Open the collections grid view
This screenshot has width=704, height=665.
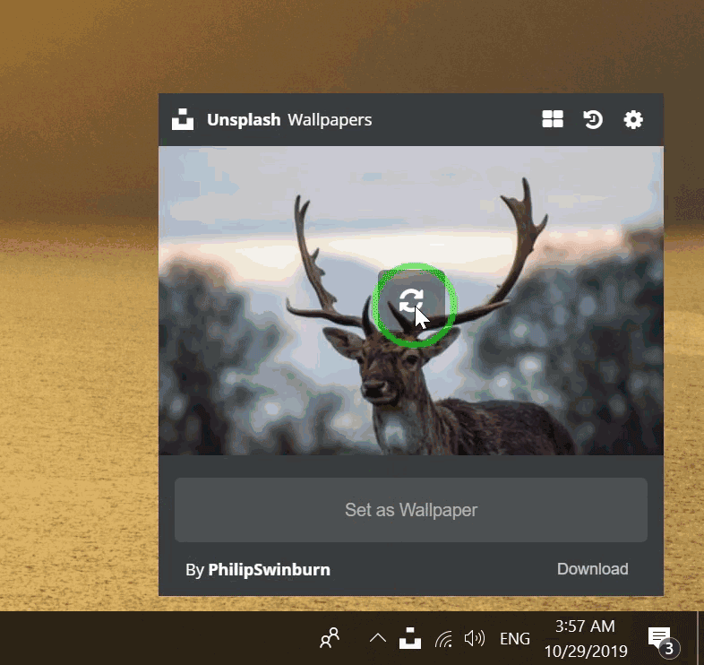tap(553, 119)
